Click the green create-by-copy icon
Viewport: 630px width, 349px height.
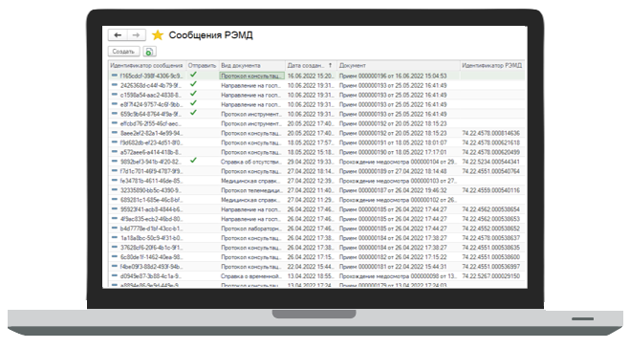click(149, 52)
